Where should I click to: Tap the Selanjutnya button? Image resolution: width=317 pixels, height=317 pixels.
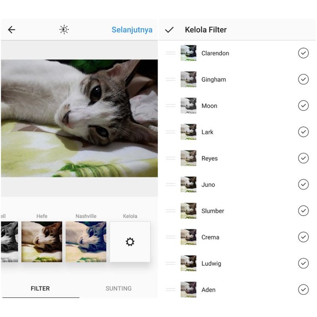[132, 30]
